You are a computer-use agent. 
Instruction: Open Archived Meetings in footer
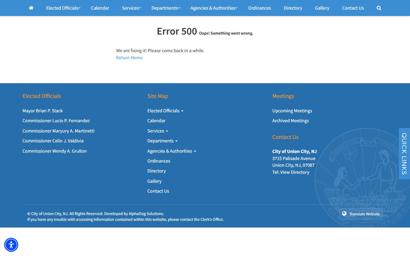291,121
